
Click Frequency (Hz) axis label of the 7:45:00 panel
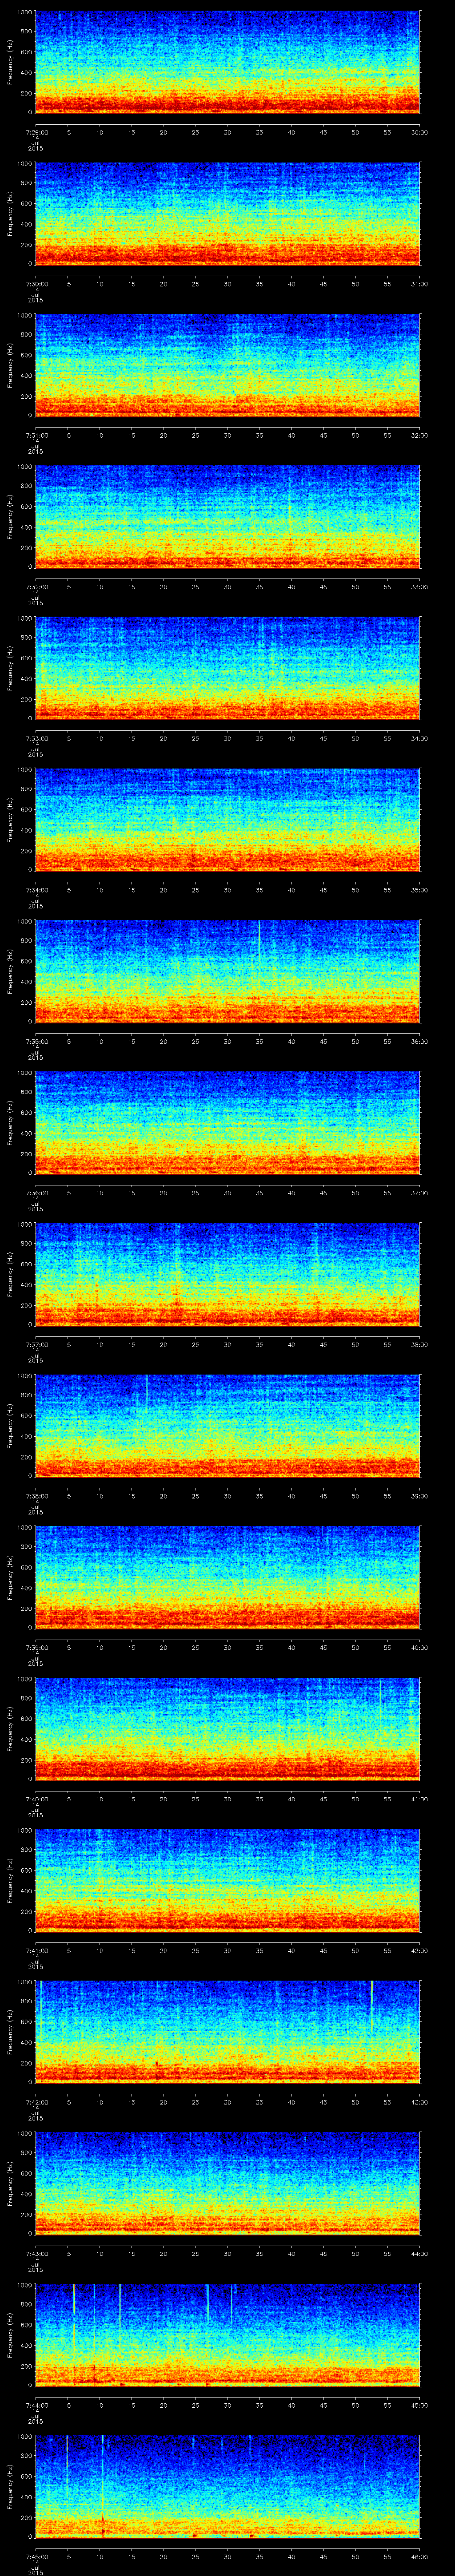coord(10,2486)
